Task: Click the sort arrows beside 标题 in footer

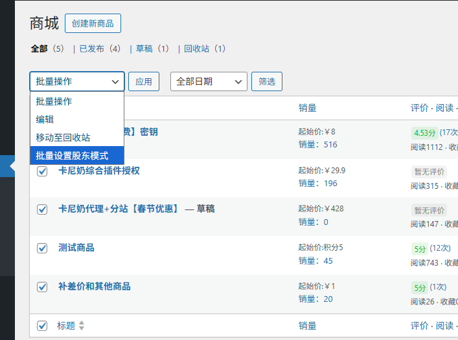Action: [82, 326]
